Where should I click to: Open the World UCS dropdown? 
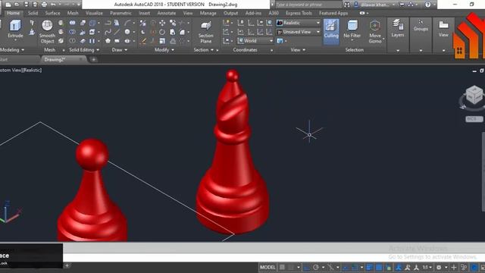255,41
